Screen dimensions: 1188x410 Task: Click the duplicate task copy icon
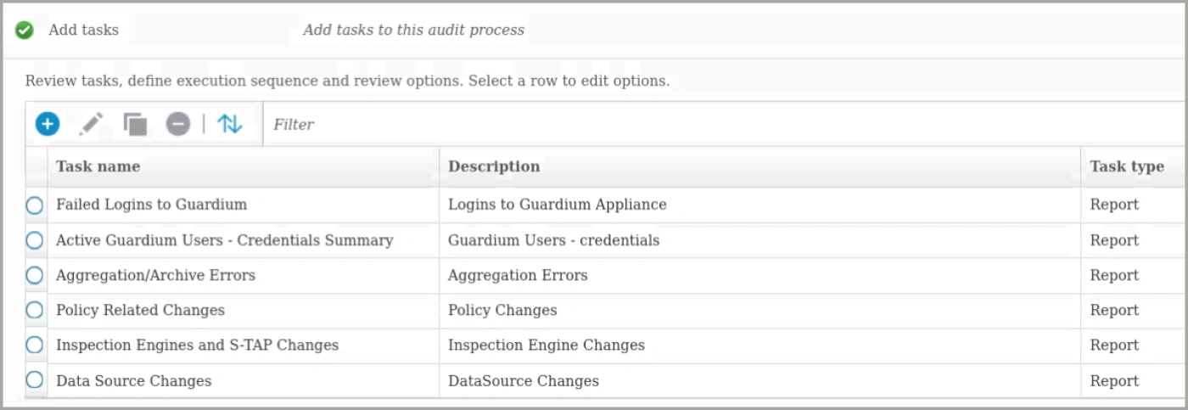pyautogui.click(x=135, y=124)
